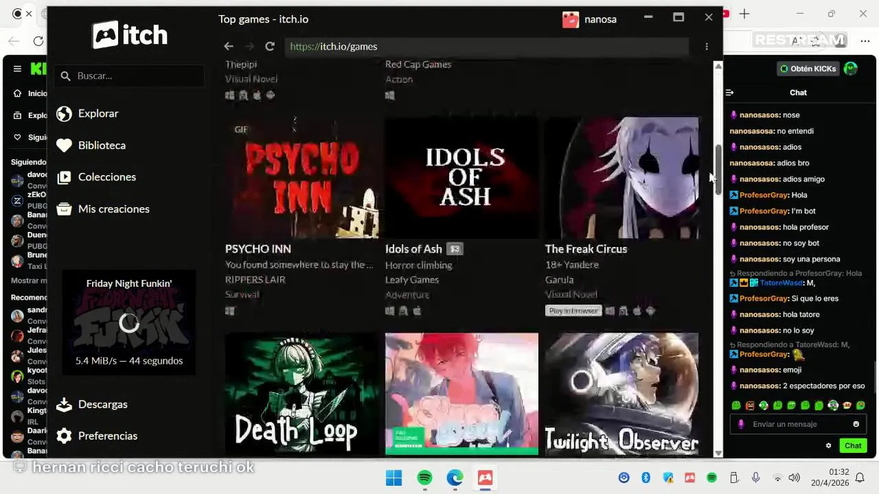Click the Thepipi developer name
Viewport: 879px width, 494px height.
241,64
